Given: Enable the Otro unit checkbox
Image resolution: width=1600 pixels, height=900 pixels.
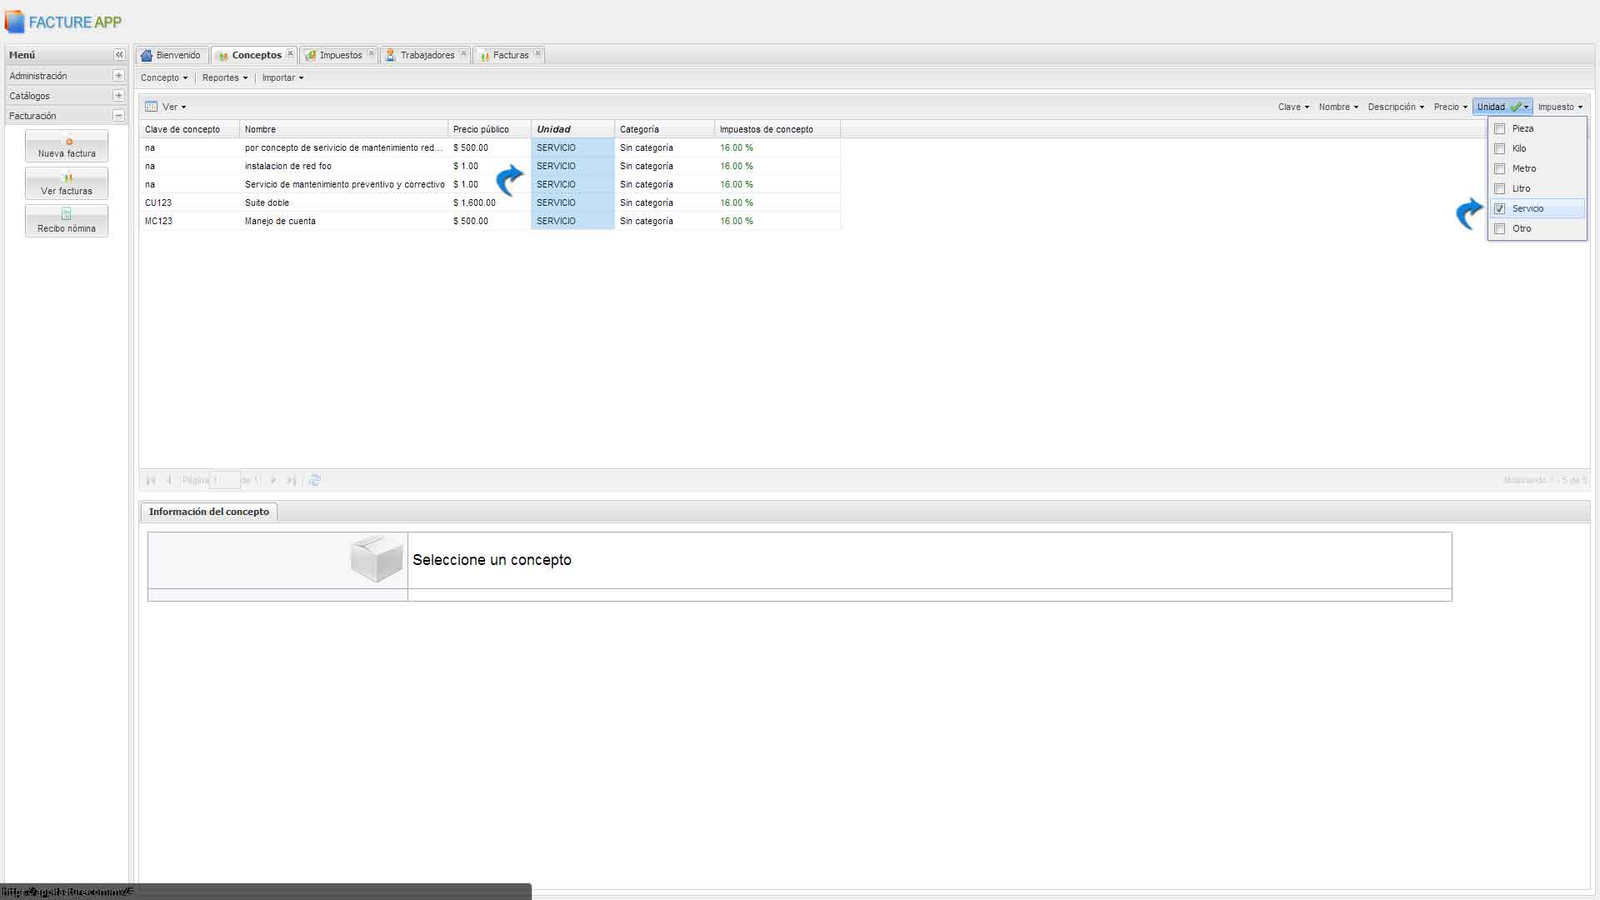Looking at the screenshot, I should pos(1500,229).
